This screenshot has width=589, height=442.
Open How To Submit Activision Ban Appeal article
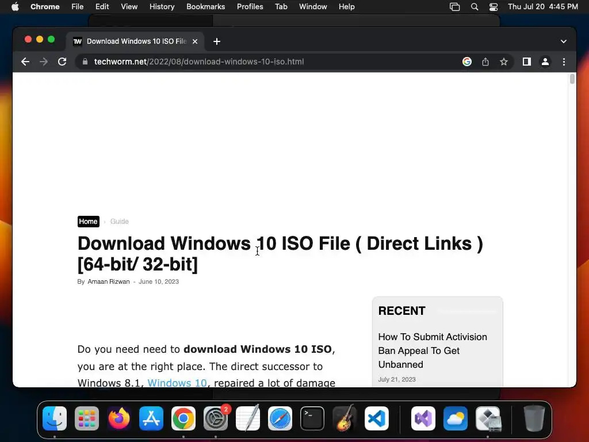(433, 350)
